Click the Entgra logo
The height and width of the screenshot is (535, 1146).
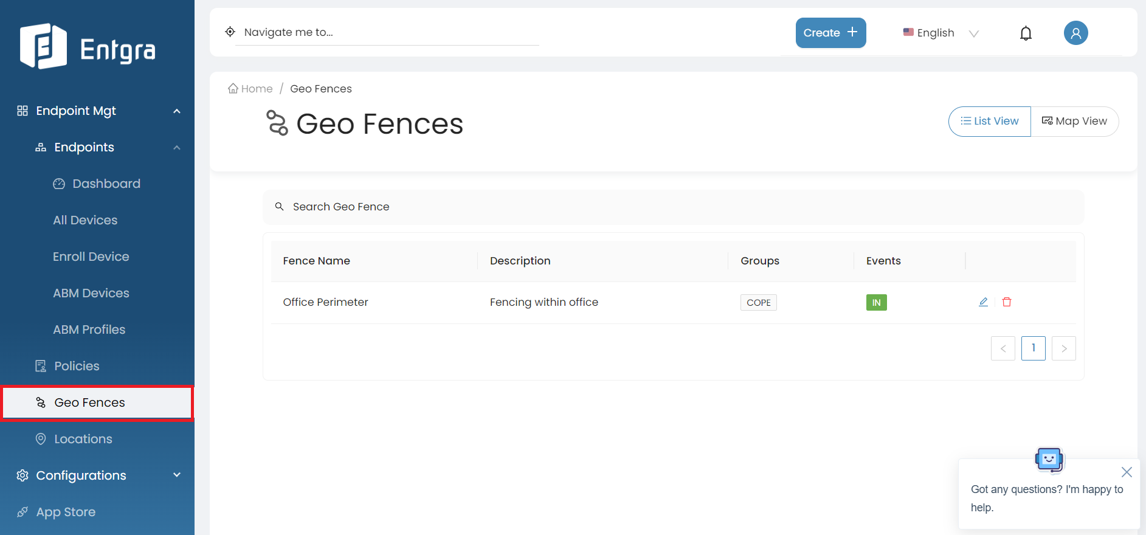(x=88, y=47)
